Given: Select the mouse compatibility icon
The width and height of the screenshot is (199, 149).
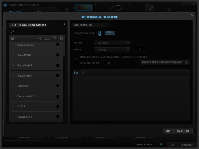Looking at the screenshot, I should [100, 33].
